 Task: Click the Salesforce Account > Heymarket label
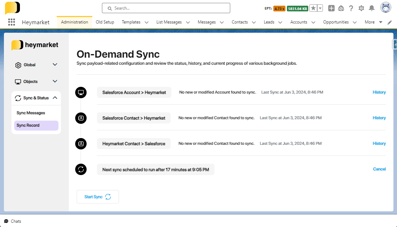click(134, 93)
